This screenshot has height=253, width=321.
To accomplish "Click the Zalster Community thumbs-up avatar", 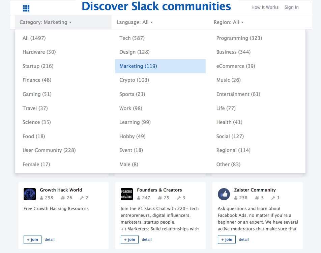I will (x=224, y=194).
